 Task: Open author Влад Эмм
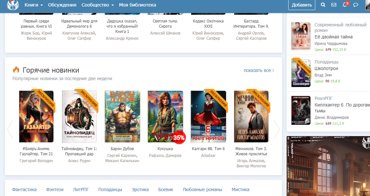click(323, 75)
